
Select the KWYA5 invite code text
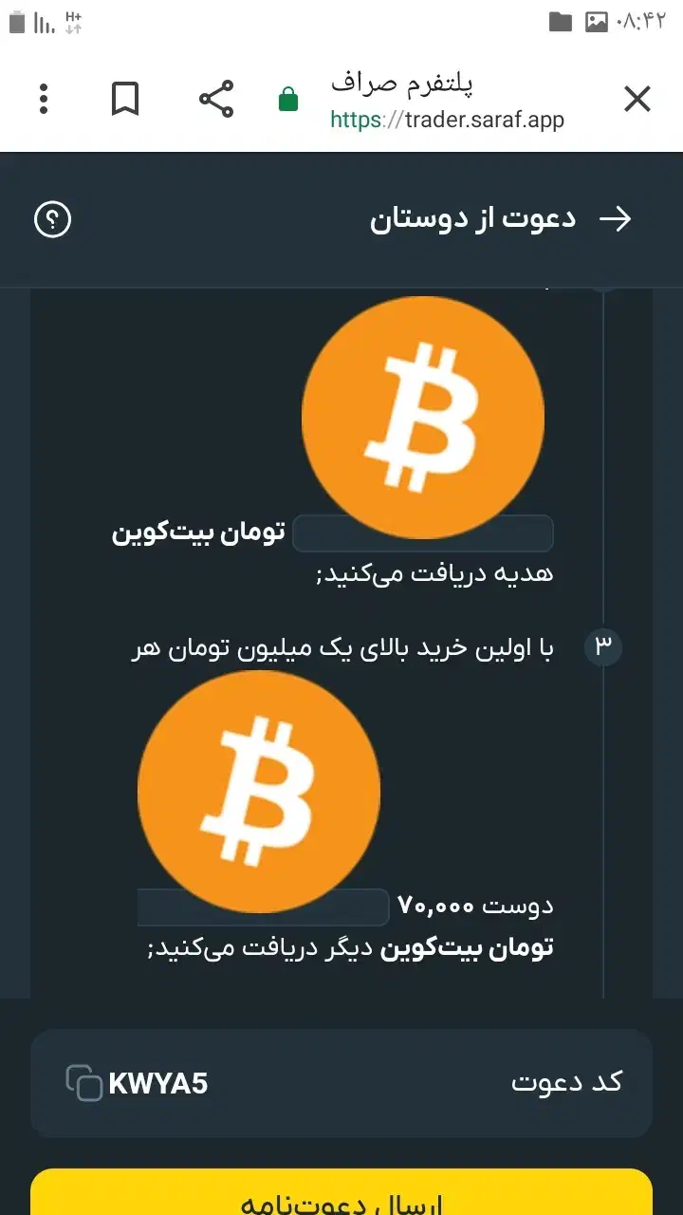(x=158, y=1083)
